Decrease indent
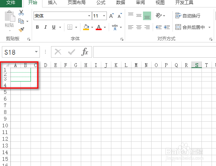This screenshot has height=166, width=216. click(x=159, y=27)
